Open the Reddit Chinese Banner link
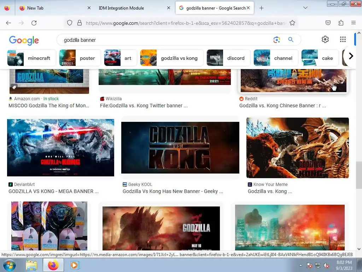The width and height of the screenshot is (362, 272). pos(282,106)
